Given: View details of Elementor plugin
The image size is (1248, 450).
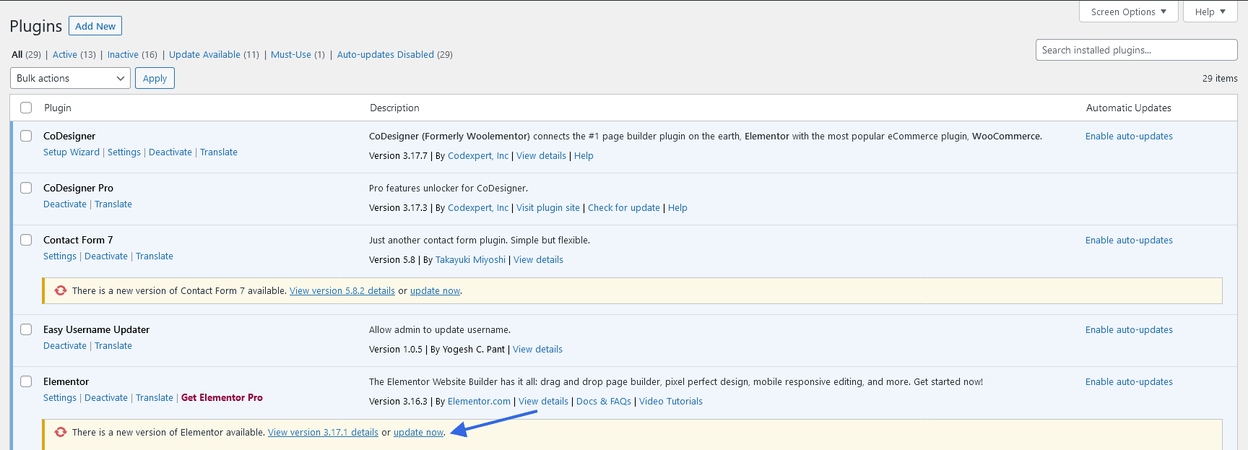Looking at the screenshot, I should pos(543,401).
